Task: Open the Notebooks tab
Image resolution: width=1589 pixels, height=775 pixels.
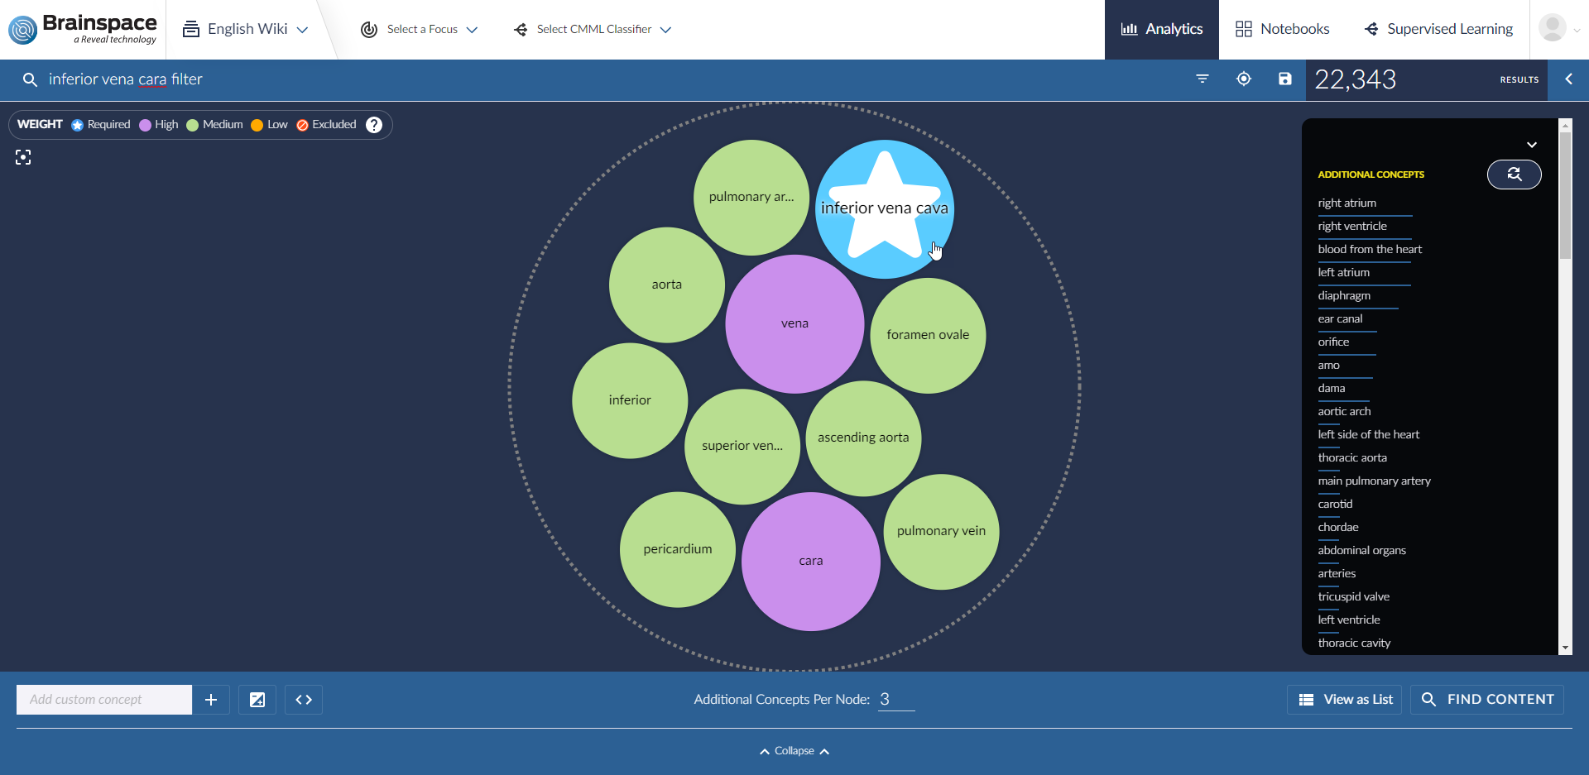Action: click(1282, 29)
